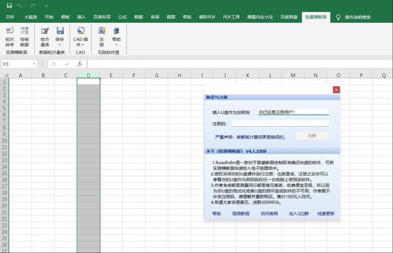Select column P header
This screenshot has width=393, height=253.
[x=361, y=75]
